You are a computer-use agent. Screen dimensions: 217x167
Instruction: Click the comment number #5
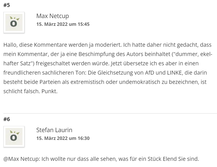pos(7,5)
